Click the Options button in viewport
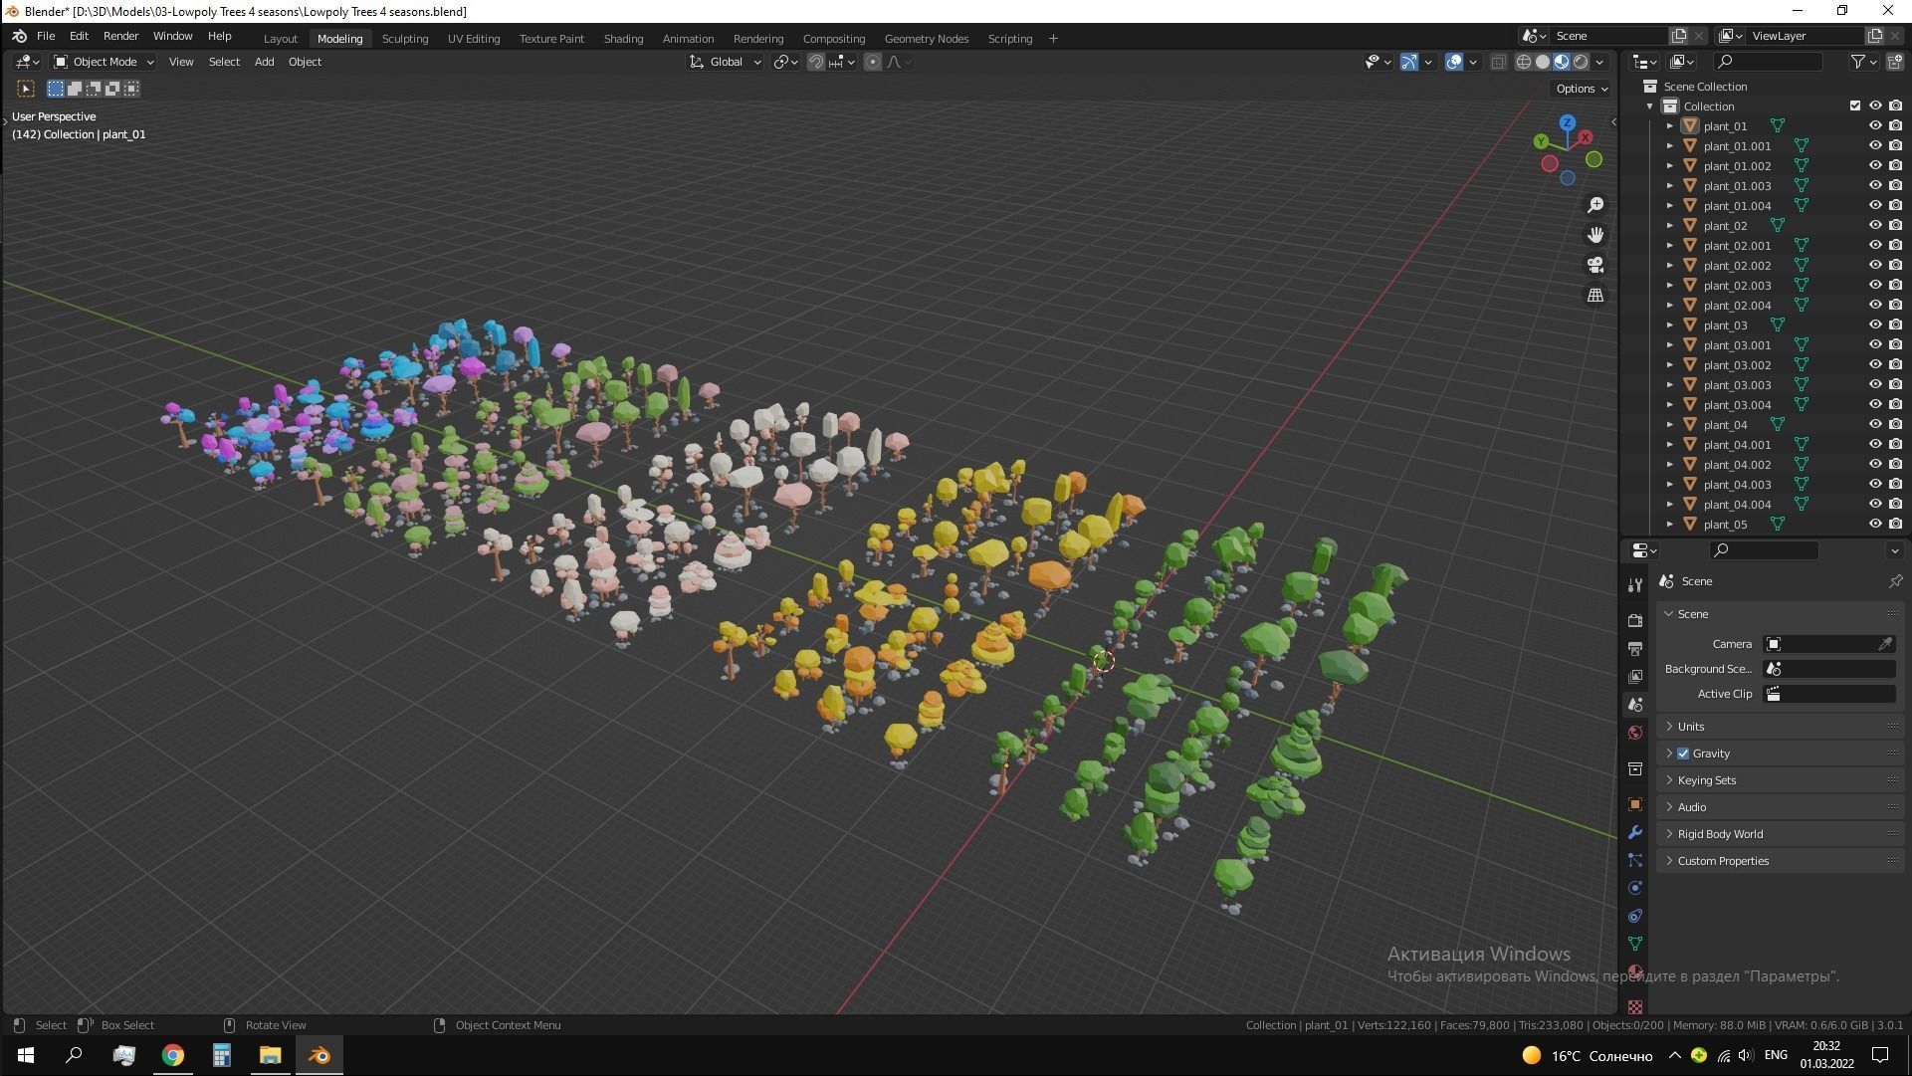The width and height of the screenshot is (1912, 1076). (x=1581, y=89)
